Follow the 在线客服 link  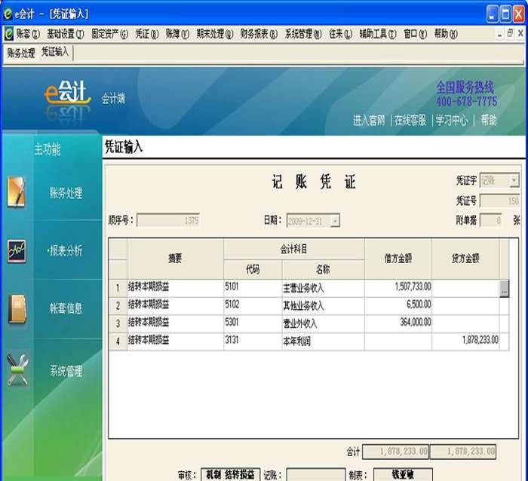coord(410,120)
